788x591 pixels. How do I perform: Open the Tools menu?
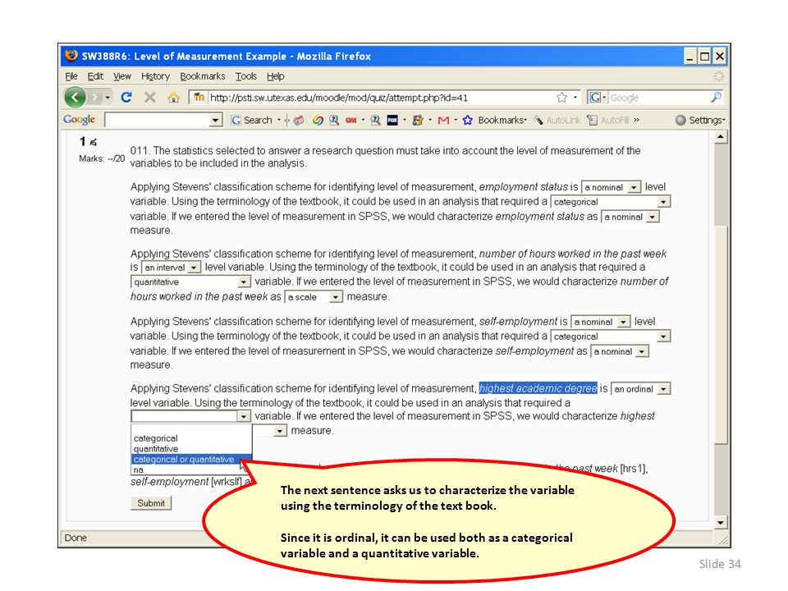pos(246,76)
